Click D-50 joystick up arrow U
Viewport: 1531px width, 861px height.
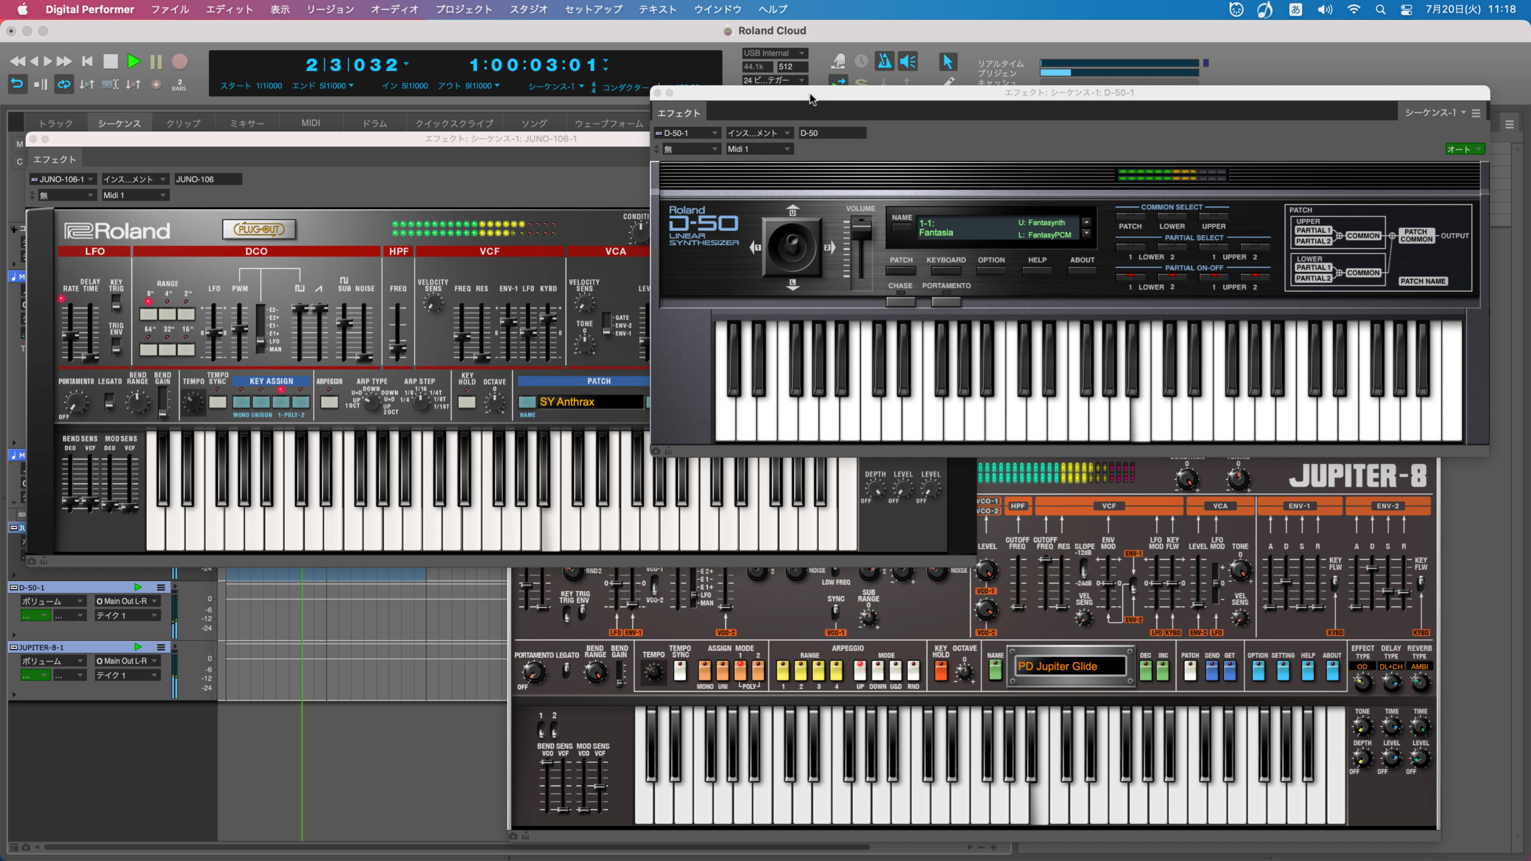(x=792, y=210)
